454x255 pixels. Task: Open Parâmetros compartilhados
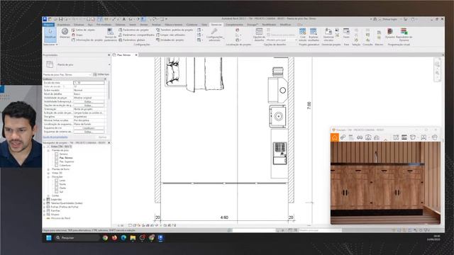pyautogui.click(x=136, y=35)
